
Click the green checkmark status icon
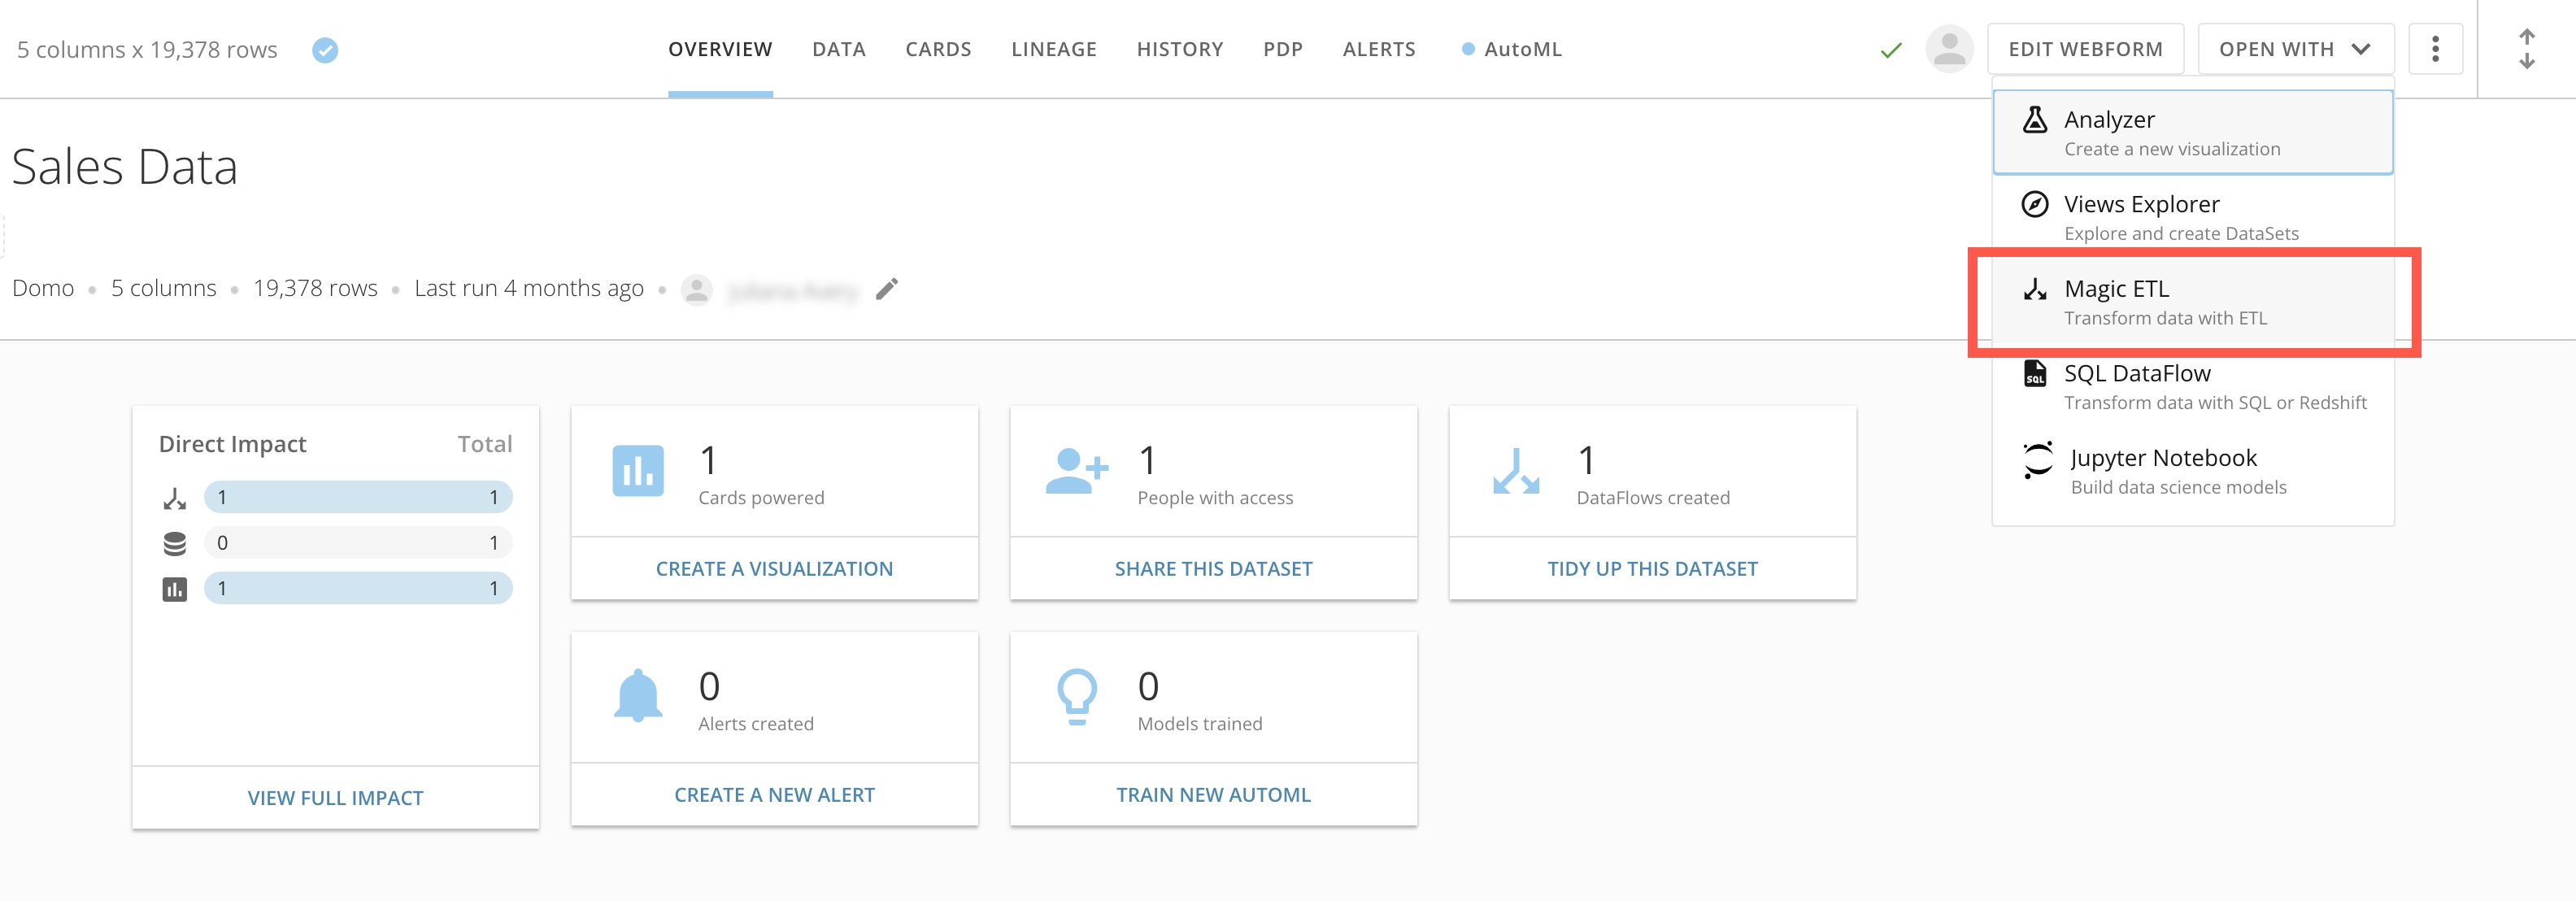coord(1891,49)
